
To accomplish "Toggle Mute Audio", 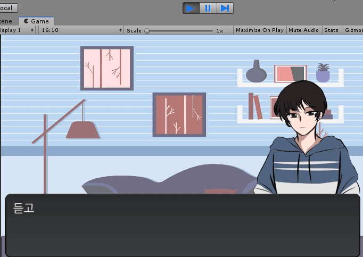I will point(304,30).
